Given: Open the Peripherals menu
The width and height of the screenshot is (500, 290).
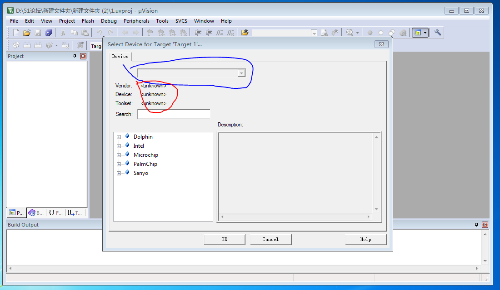Looking at the screenshot, I should (x=136, y=21).
